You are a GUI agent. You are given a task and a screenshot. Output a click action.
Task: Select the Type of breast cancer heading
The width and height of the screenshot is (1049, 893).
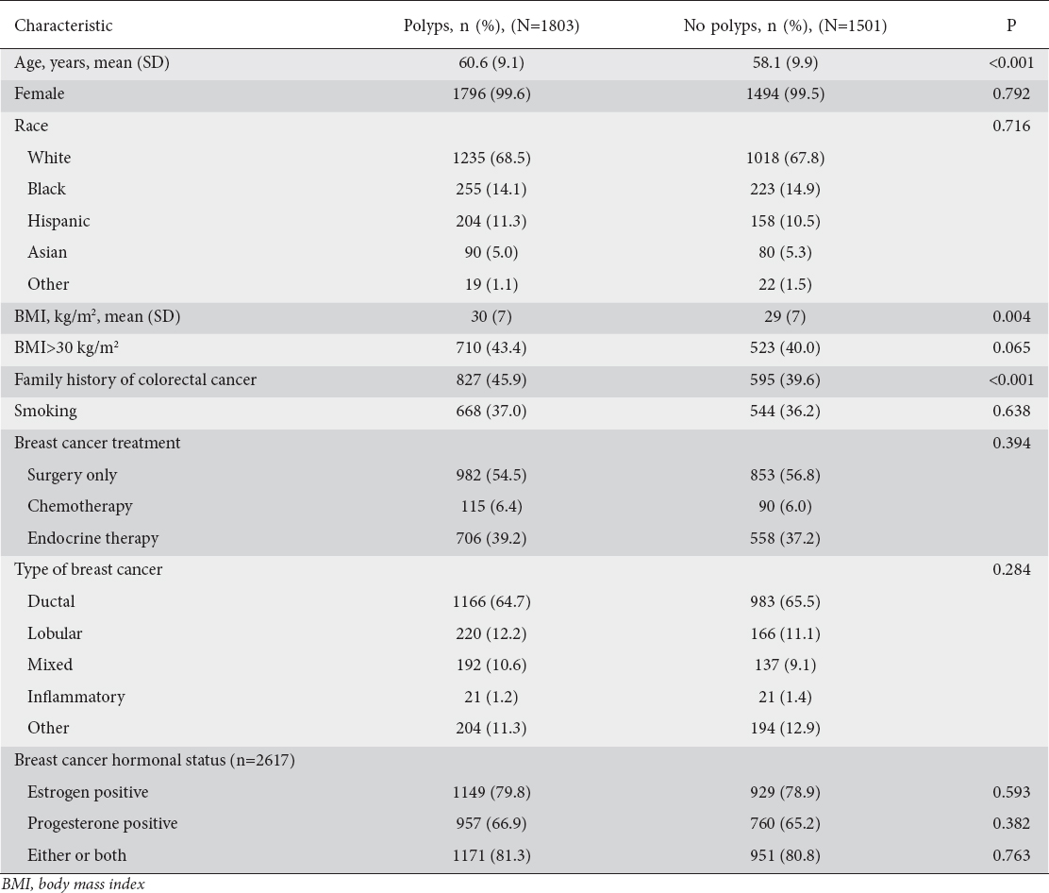coord(89,569)
